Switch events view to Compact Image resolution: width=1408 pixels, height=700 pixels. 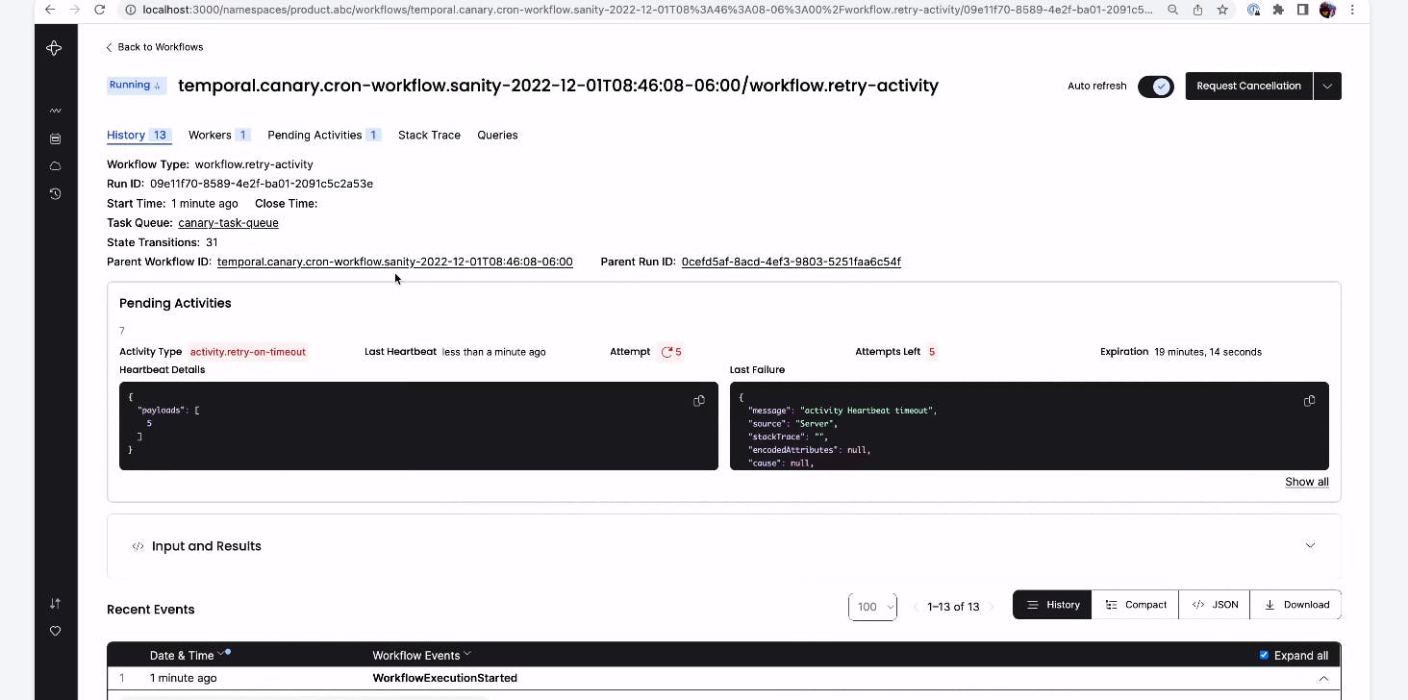point(1136,605)
